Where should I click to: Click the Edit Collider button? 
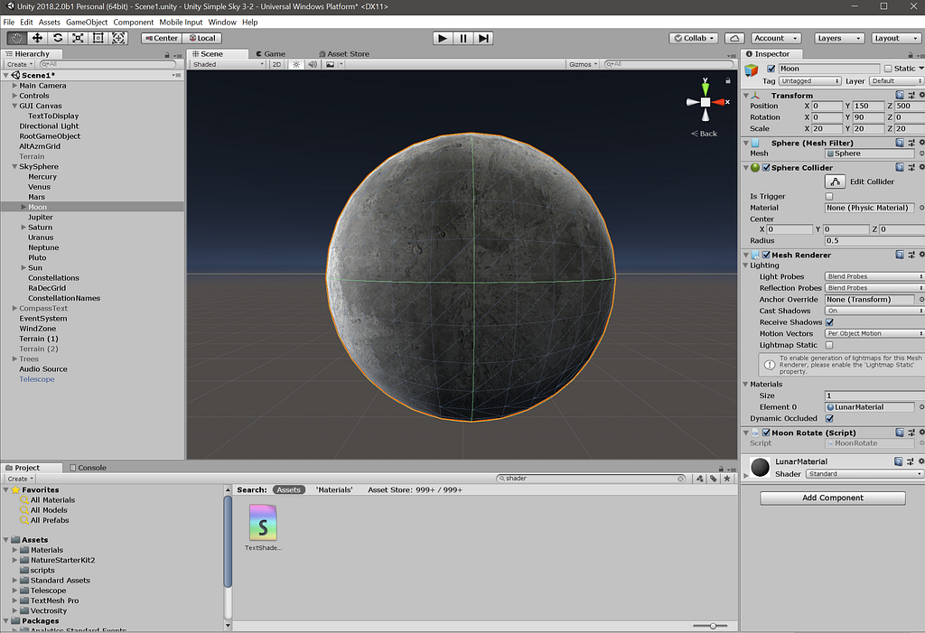tap(835, 182)
